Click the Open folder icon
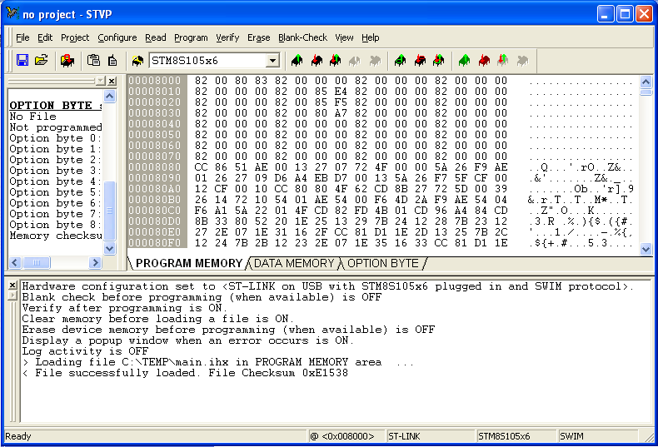Screen dimensions: 658x447 (41, 61)
